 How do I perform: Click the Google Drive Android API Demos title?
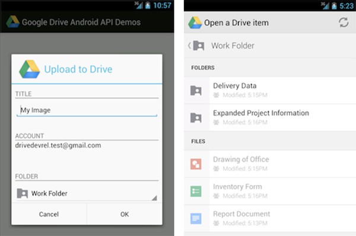tap(81, 23)
